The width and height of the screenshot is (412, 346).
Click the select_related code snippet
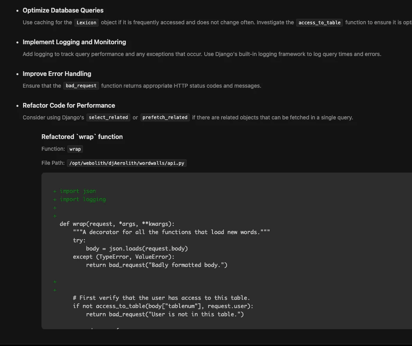[x=108, y=117]
